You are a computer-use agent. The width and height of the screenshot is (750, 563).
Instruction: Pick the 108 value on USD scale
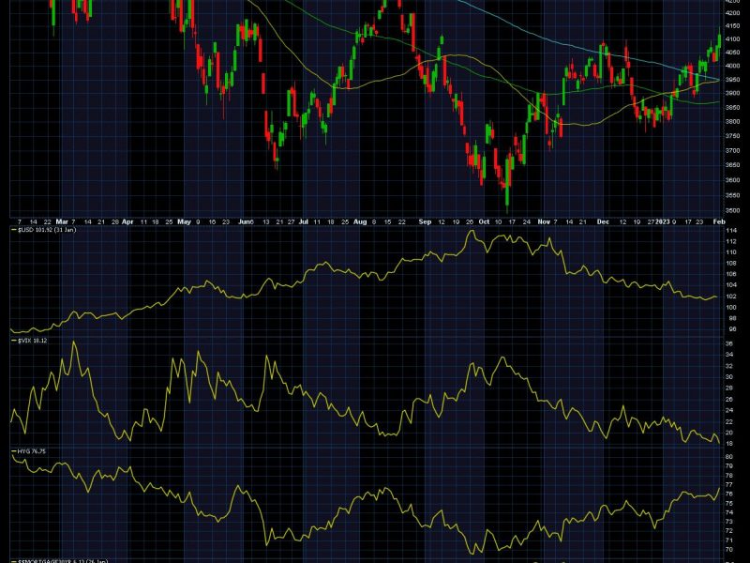[x=731, y=264]
